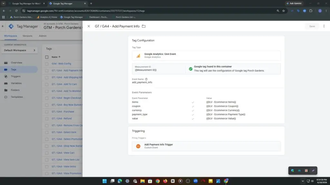Open the GT / GA4 - Purchase tag

point(63,111)
